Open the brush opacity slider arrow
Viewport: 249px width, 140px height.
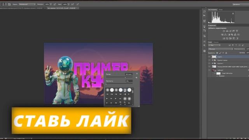click(x=51, y=4)
